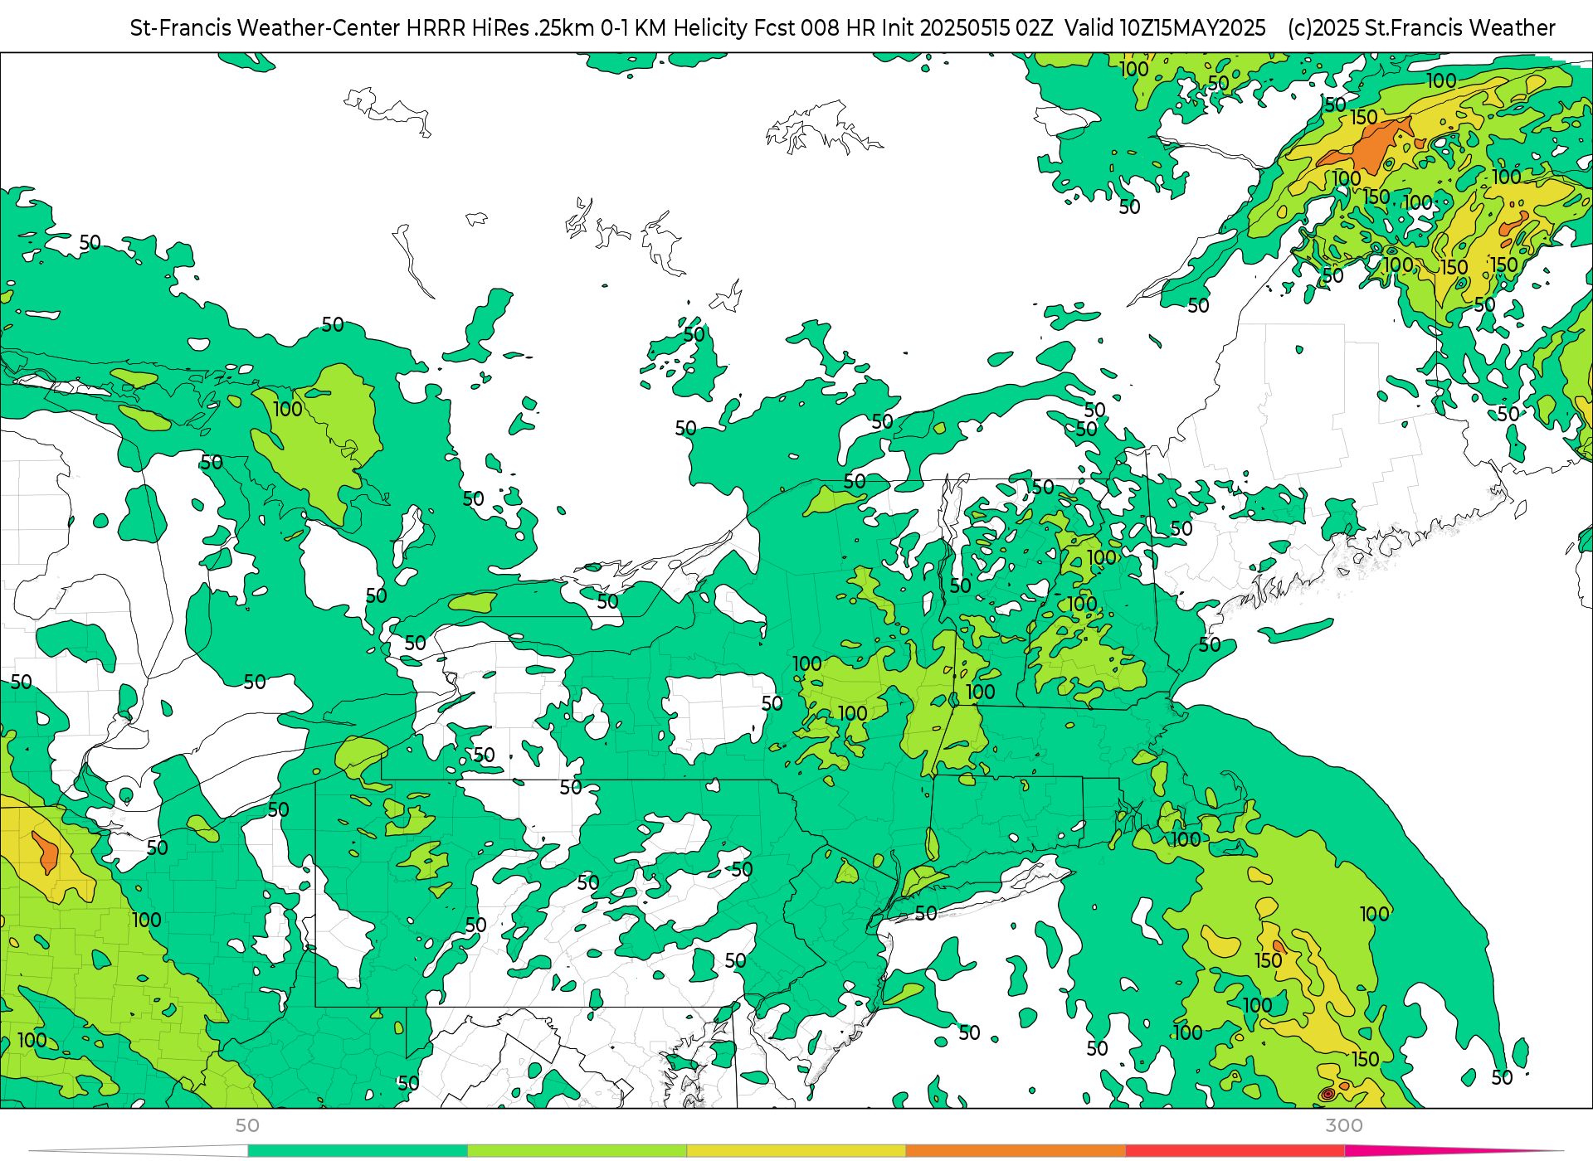
Task: Click the white arrow end of the color bar
Action: (x=139, y=1151)
